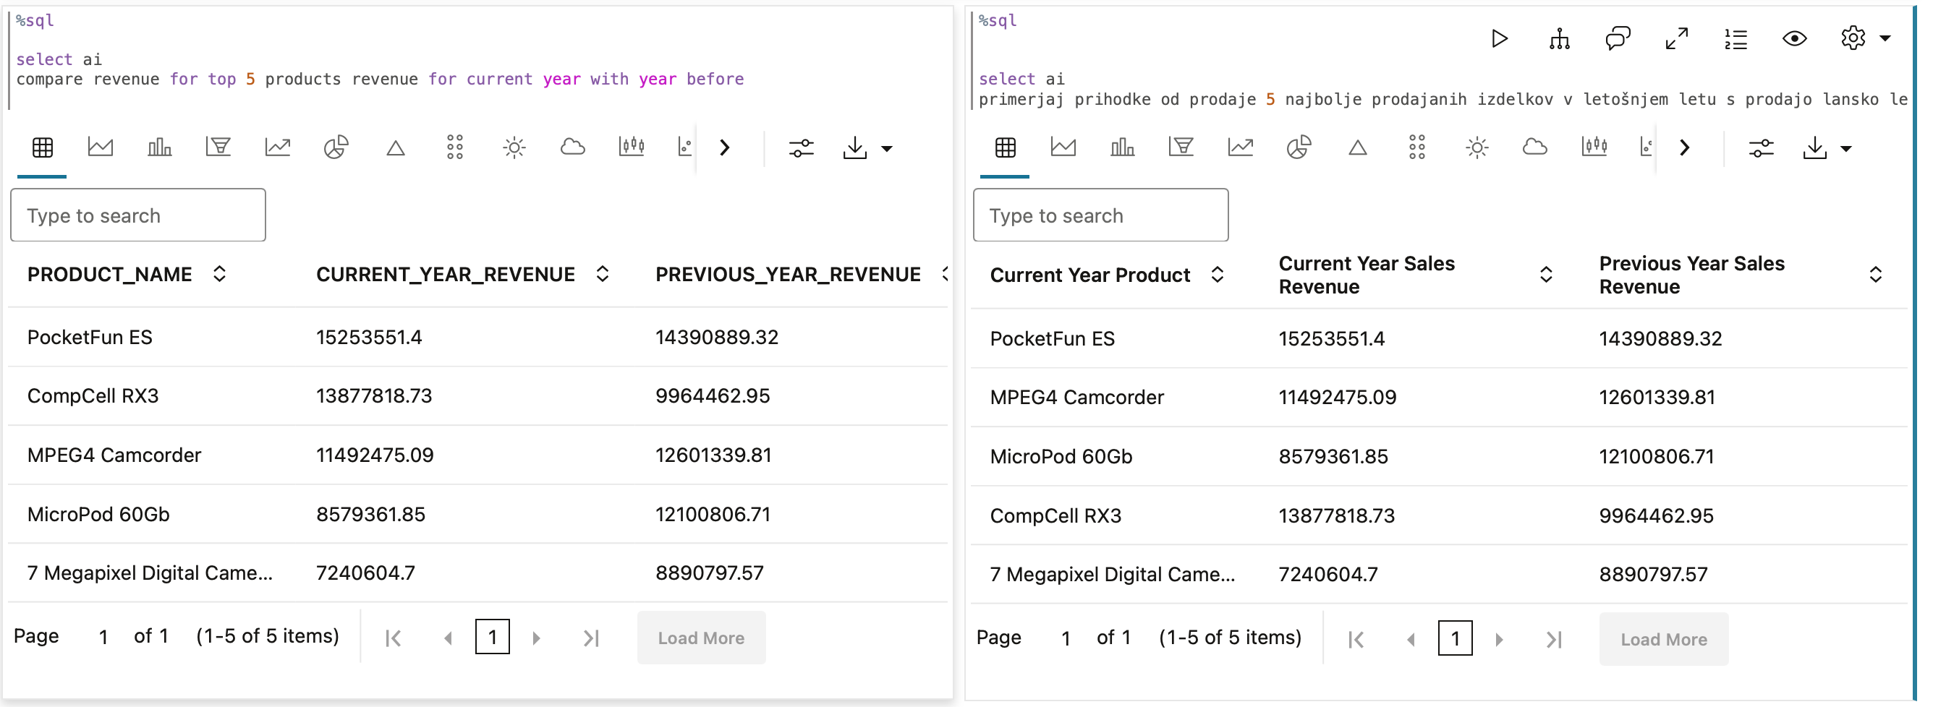Sort by Current Year Sales Revenue column
This screenshot has height=707, width=1933.
pos(1546,275)
